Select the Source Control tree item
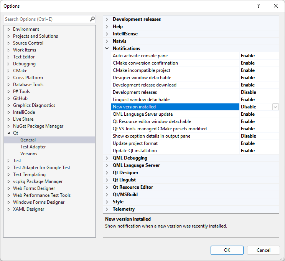285x261 pixels. click(28, 43)
